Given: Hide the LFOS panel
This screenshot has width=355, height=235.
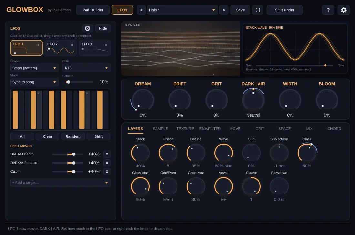Looking at the screenshot, I should [103, 28].
